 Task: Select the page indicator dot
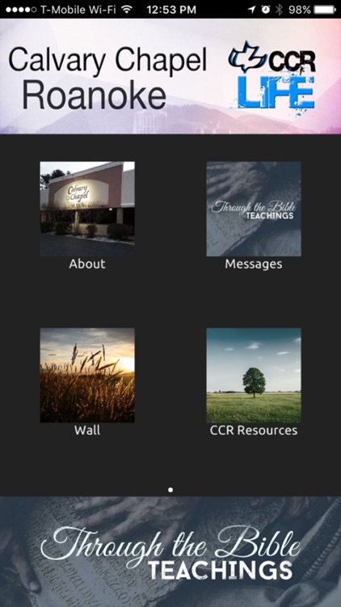click(x=170, y=490)
